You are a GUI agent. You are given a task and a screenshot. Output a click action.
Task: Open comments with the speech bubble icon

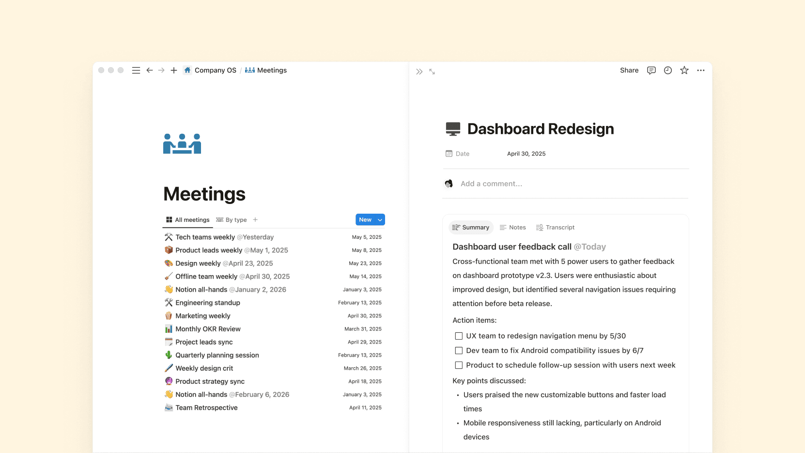click(x=651, y=70)
